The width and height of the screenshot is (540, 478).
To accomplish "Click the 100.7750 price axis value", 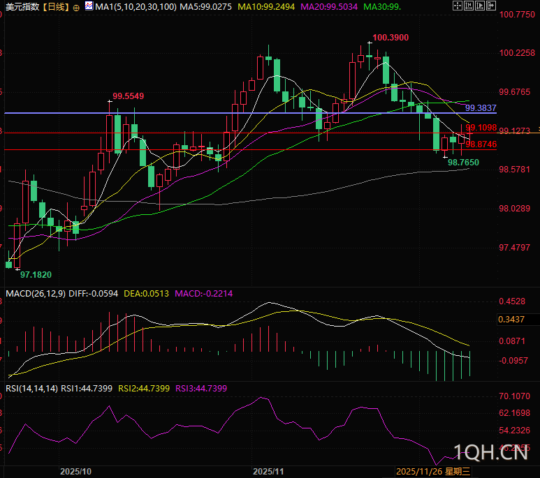I will point(517,15).
